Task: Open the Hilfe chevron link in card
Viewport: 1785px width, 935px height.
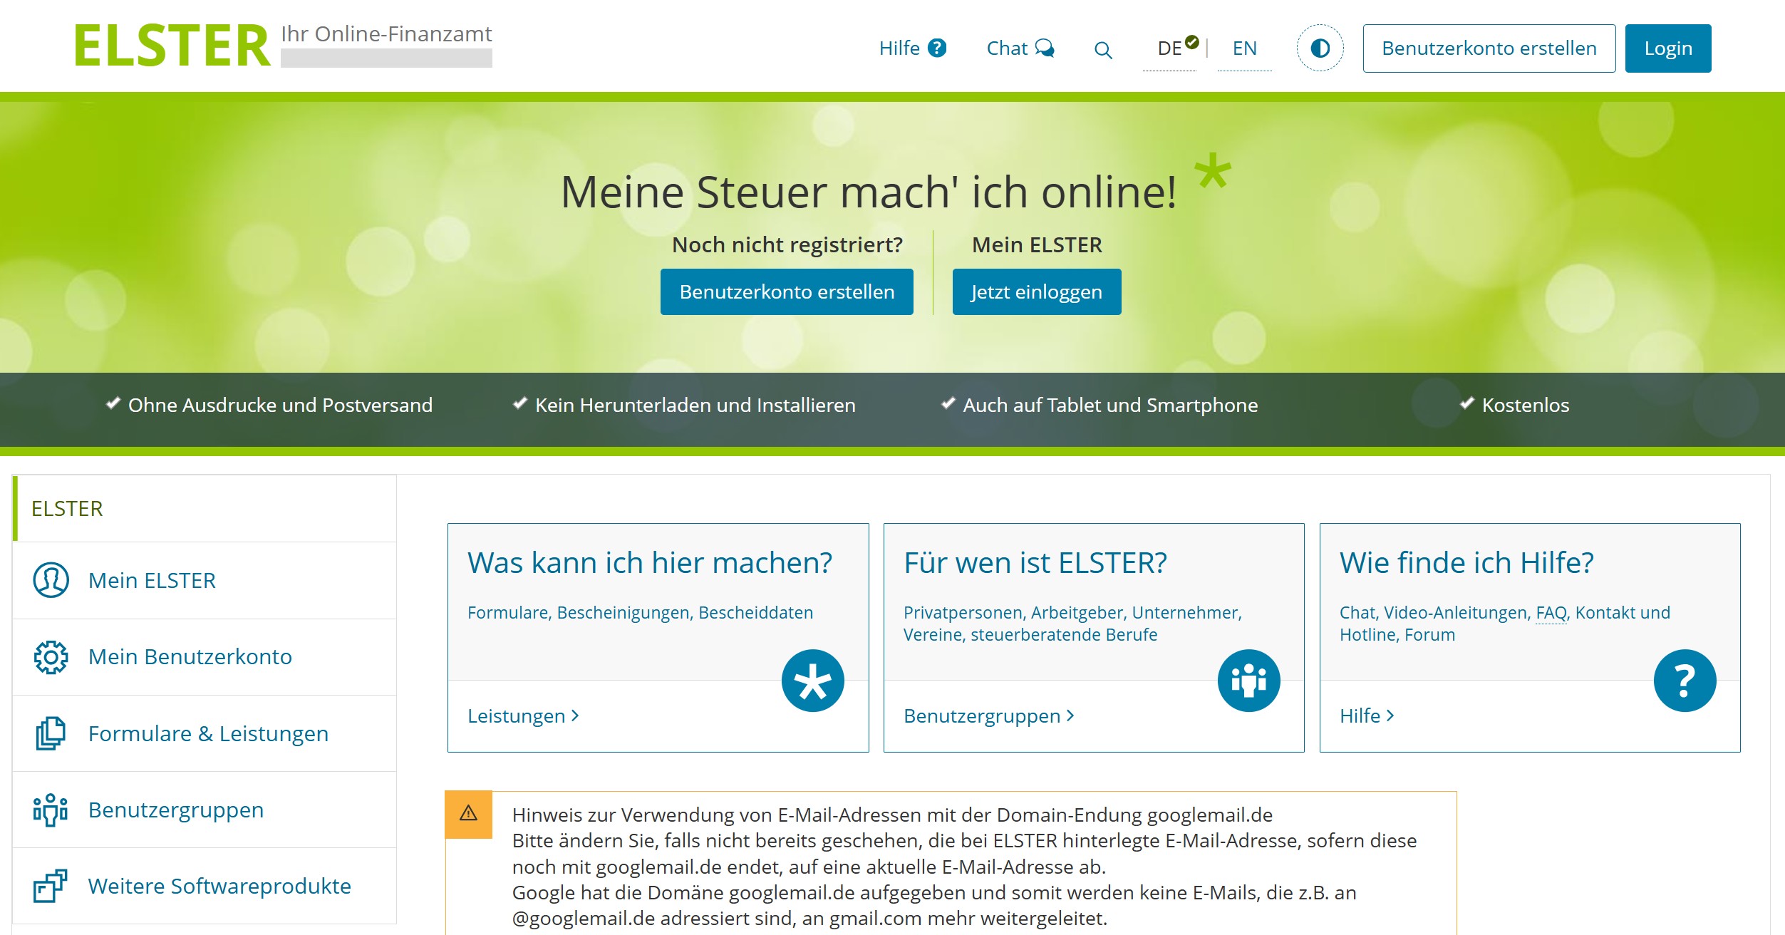Action: 1367,716
